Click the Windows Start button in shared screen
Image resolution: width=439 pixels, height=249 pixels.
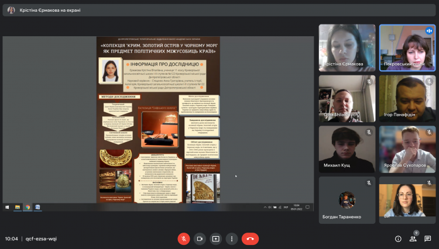click(8, 207)
